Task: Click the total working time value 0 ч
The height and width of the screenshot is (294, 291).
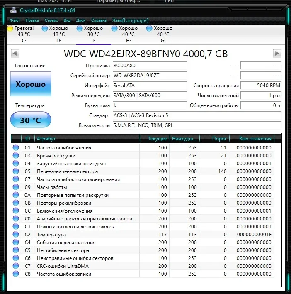Action: pyautogui.click(x=261, y=105)
